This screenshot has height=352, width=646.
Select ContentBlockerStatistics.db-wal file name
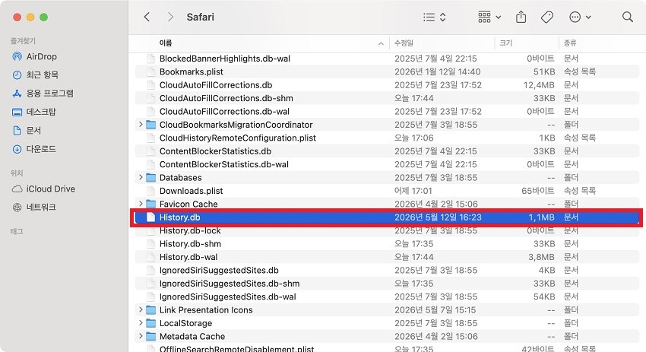[224, 164]
